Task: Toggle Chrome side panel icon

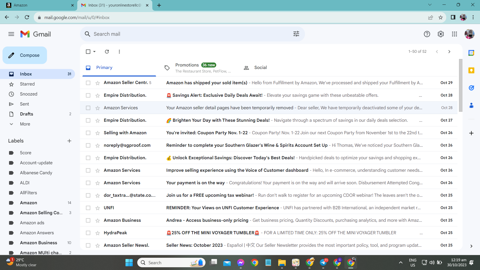Action: (453, 17)
